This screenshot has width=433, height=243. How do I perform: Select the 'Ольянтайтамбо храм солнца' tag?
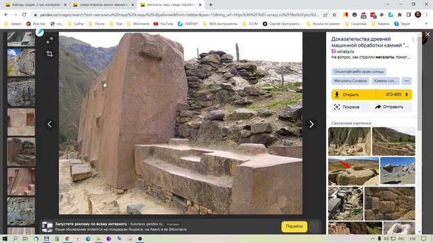click(x=359, y=72)
